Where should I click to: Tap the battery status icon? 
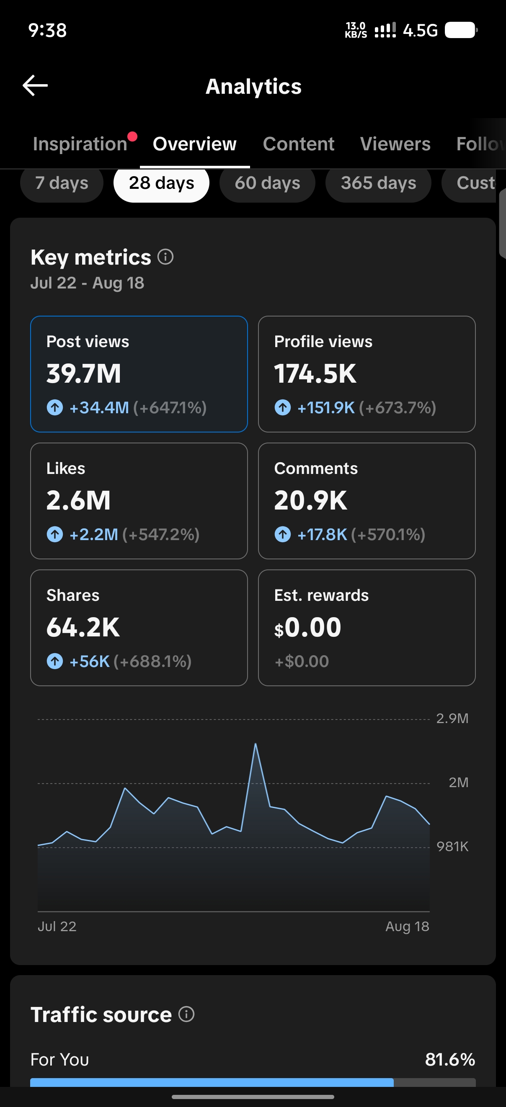coord(461,30)
